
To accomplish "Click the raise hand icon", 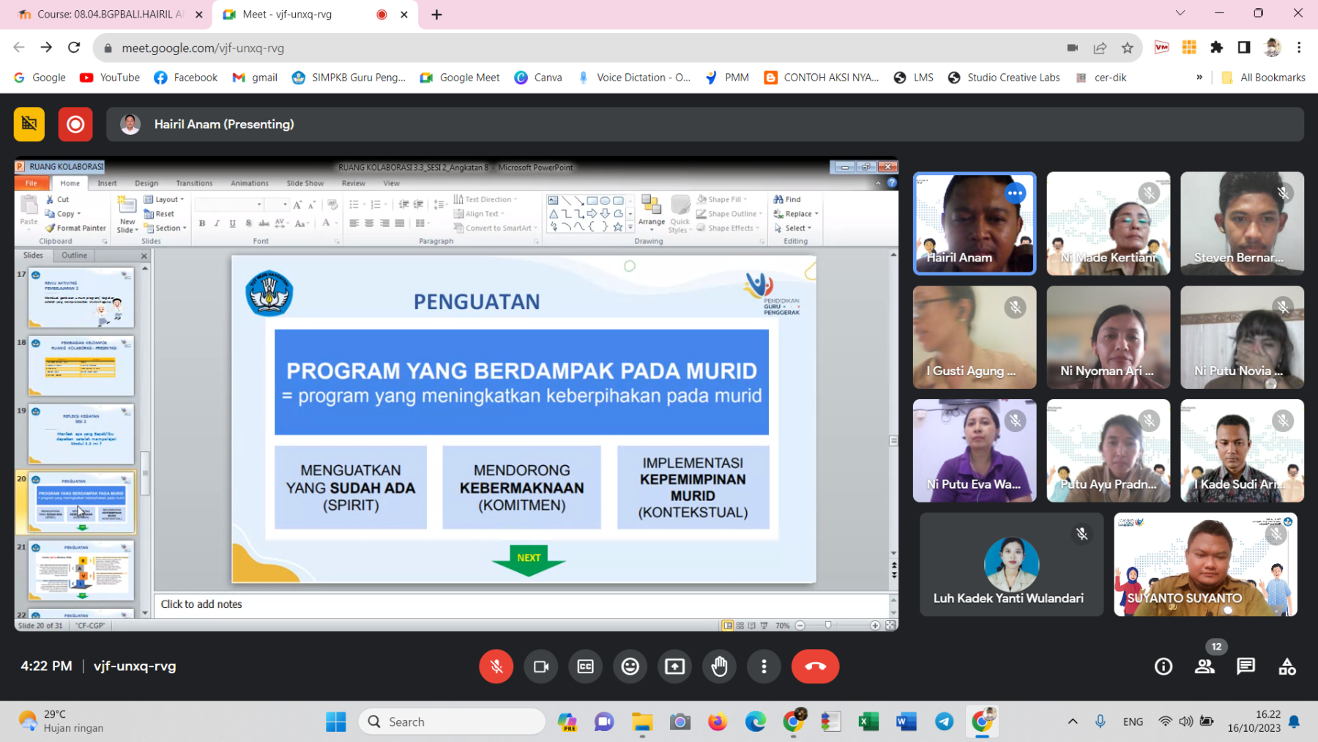I will click(719, 666).
